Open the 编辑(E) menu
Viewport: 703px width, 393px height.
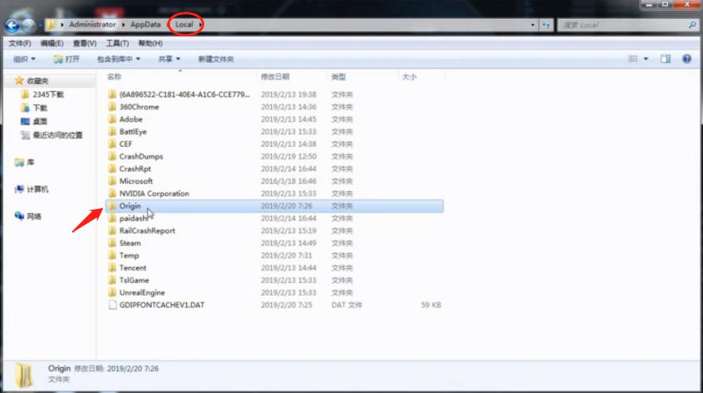coord(52,43)
